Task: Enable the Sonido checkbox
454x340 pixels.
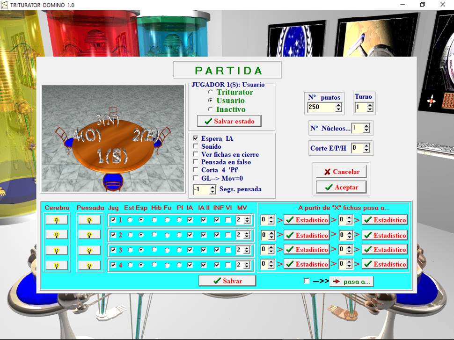Action: click(x=196, y=146)
